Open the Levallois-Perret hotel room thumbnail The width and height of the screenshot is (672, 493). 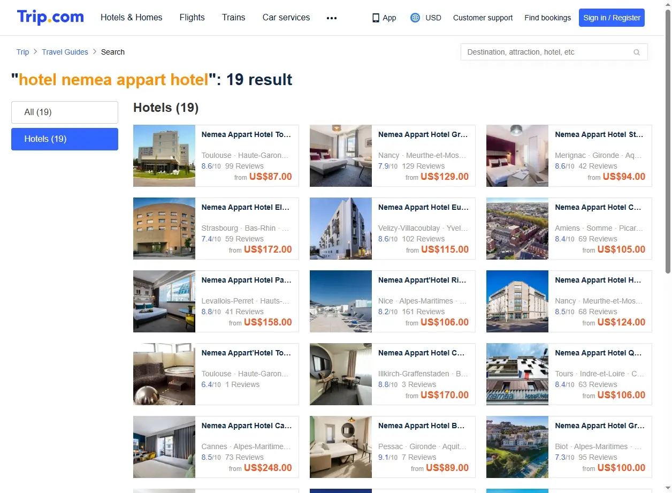pos(164,301)
